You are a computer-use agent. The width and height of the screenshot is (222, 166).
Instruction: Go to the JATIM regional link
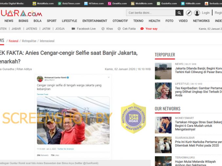pyautogui.click(x=46, y=29)
